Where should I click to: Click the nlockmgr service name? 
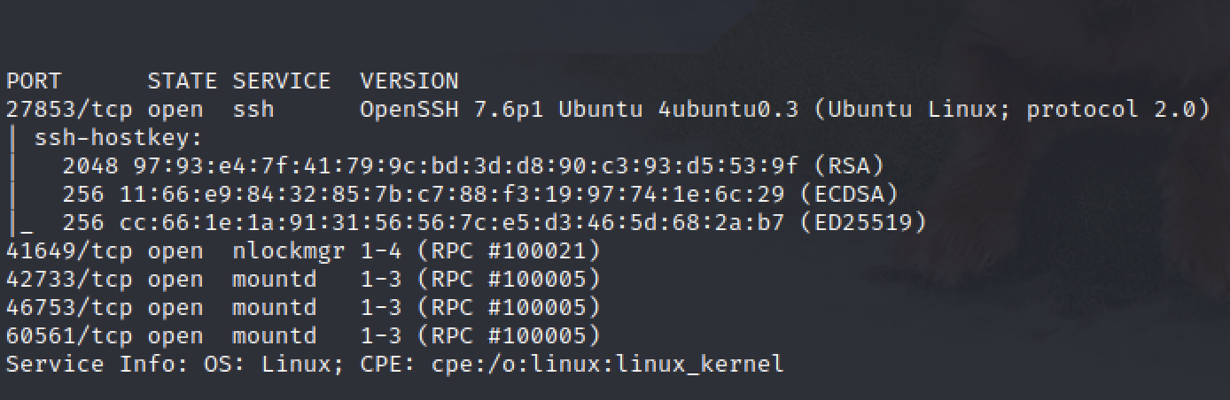288,251
